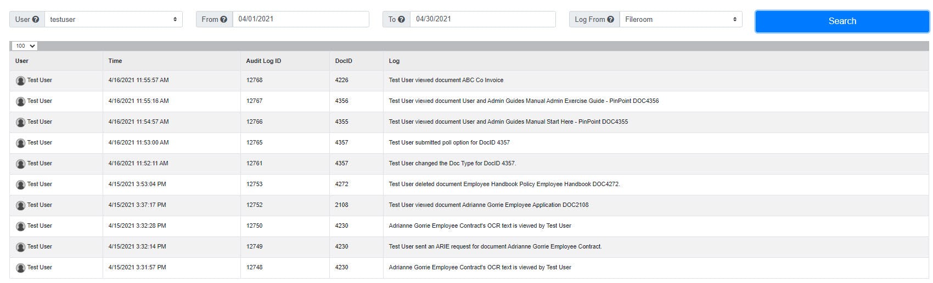The height and width of the screenshot is (283, 933).
Task: Click the user avatar in log 12753 row
Action: [x=21, y=185]
